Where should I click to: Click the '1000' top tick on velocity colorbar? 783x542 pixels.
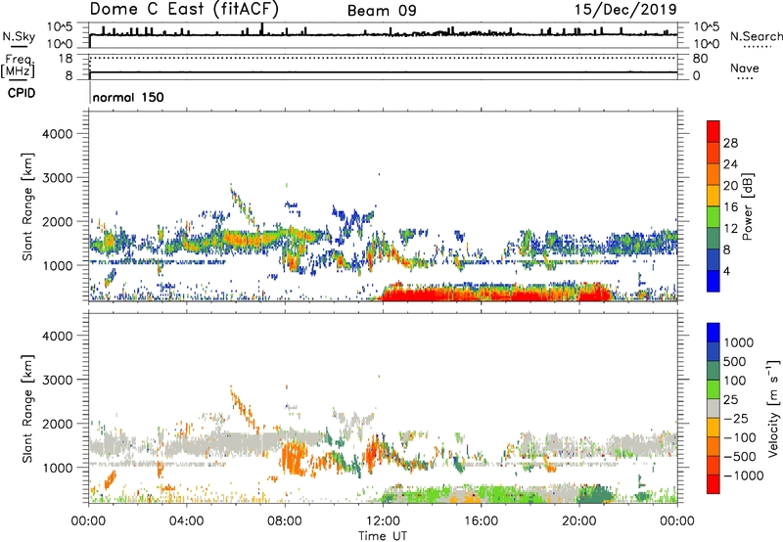[x=738, y=342]
